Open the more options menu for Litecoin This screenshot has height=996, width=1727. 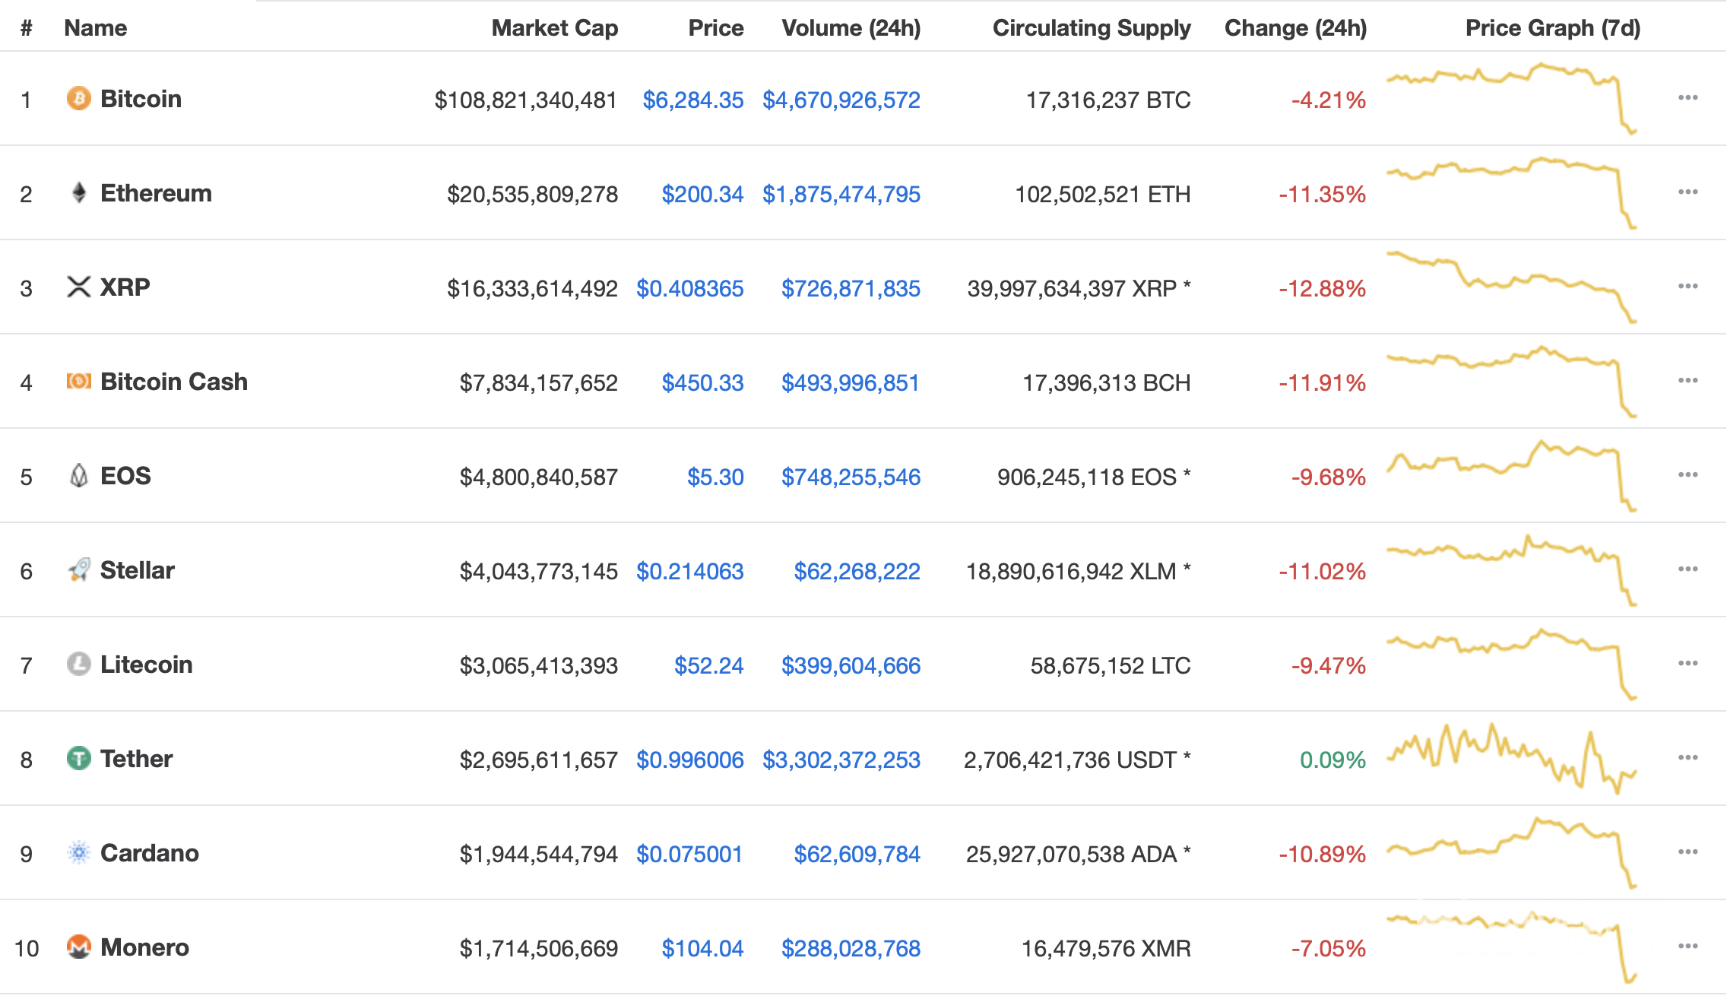(1687, 663)
